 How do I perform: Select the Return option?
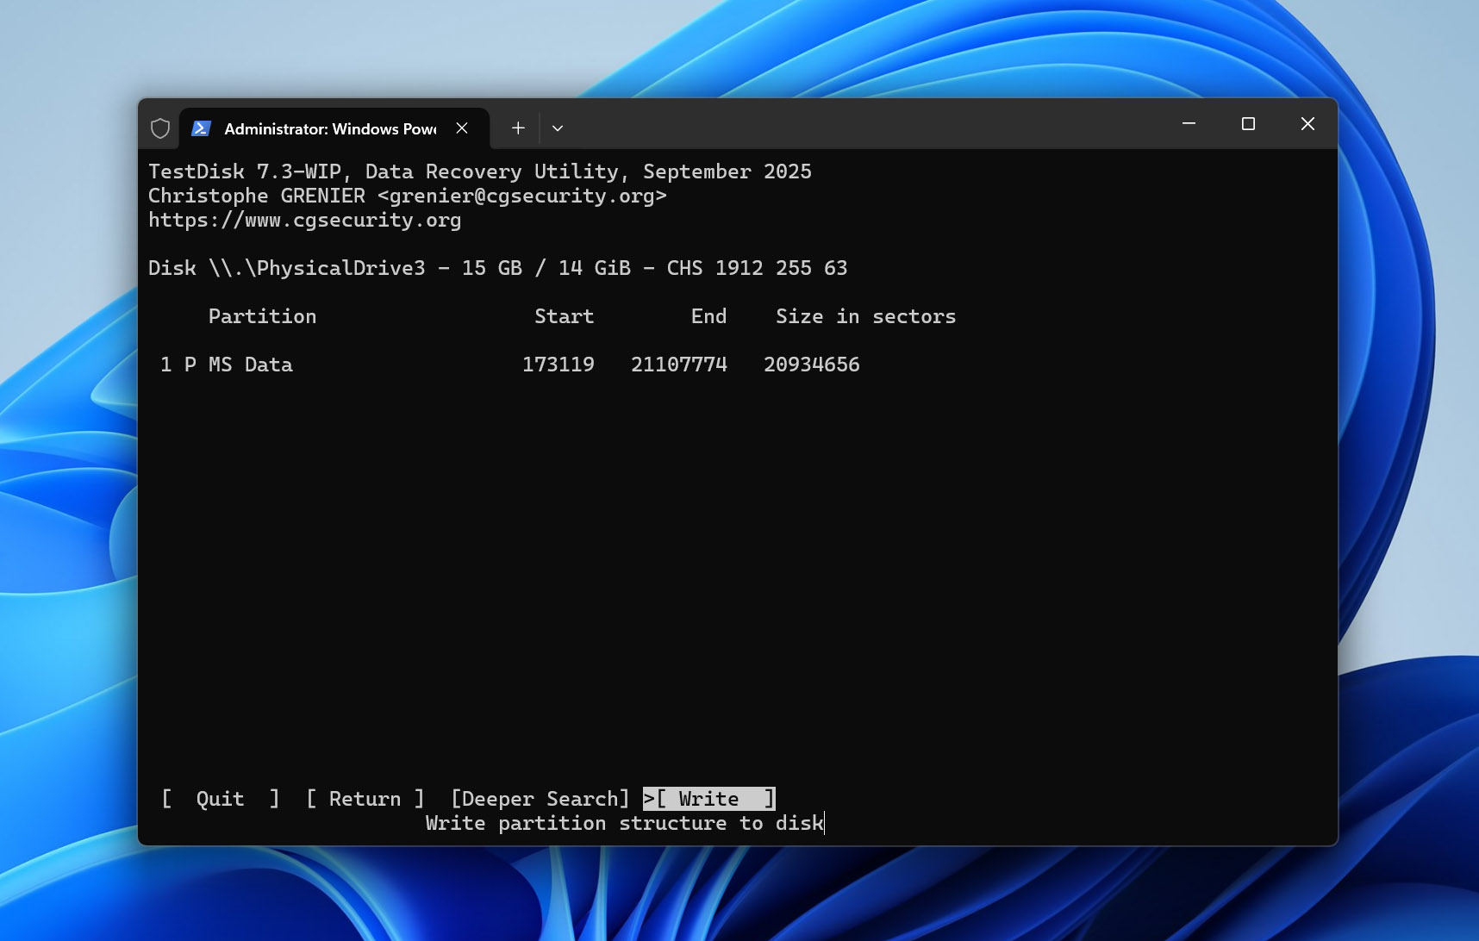pos(365,799)
